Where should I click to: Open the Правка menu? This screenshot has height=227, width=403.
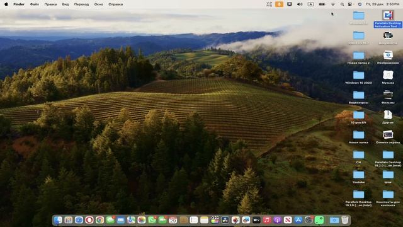pyautogui.click(x=50, y=4)
